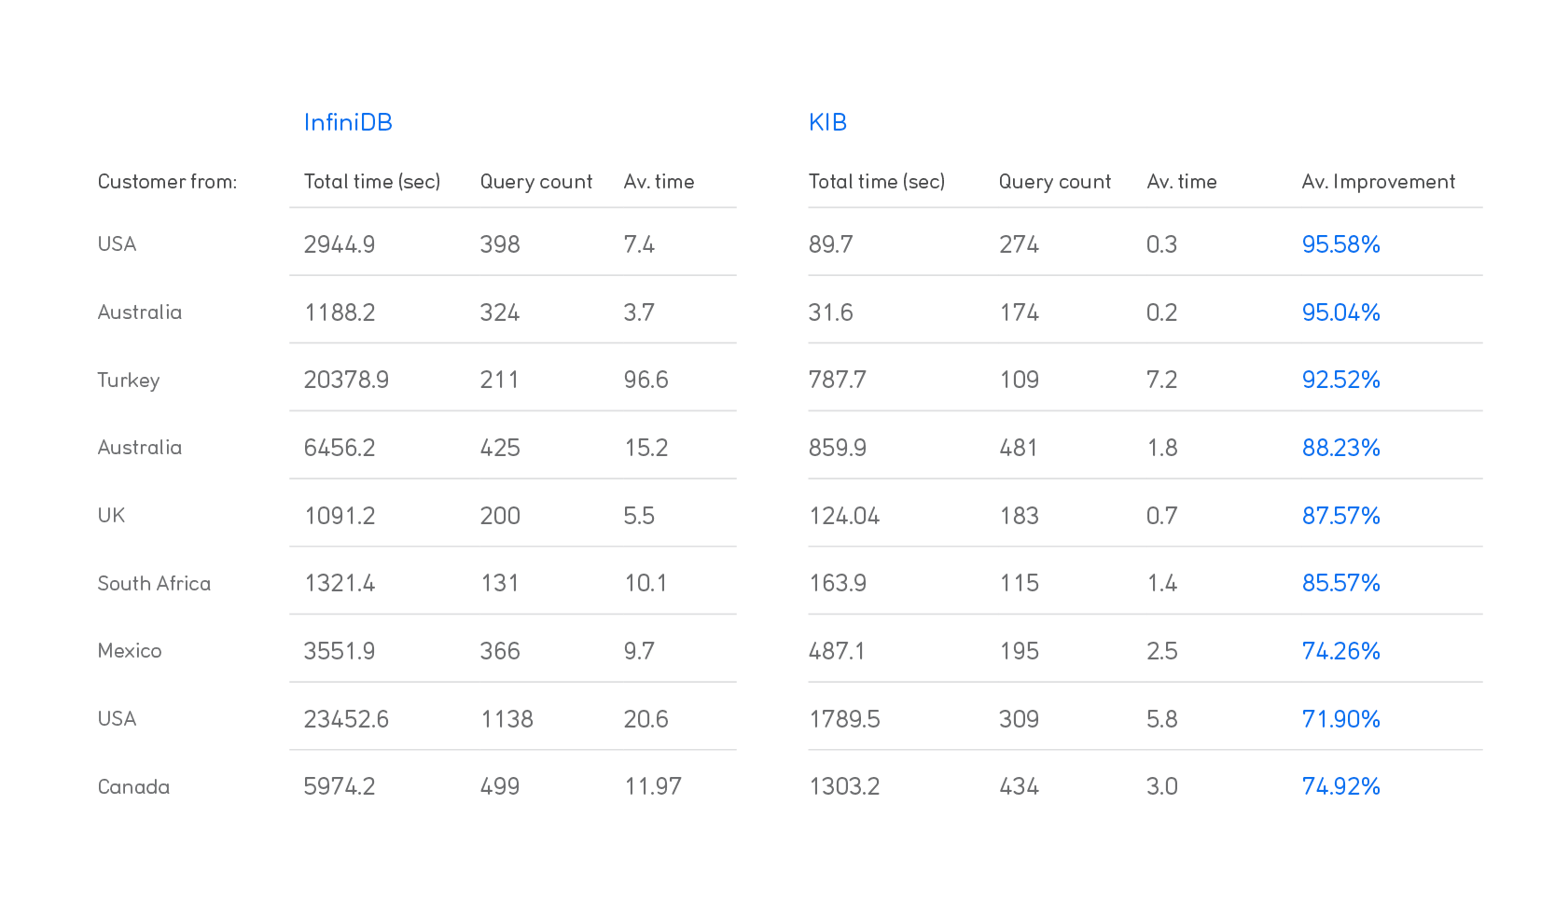Select the South Africa row label

(x=154, y=583)
